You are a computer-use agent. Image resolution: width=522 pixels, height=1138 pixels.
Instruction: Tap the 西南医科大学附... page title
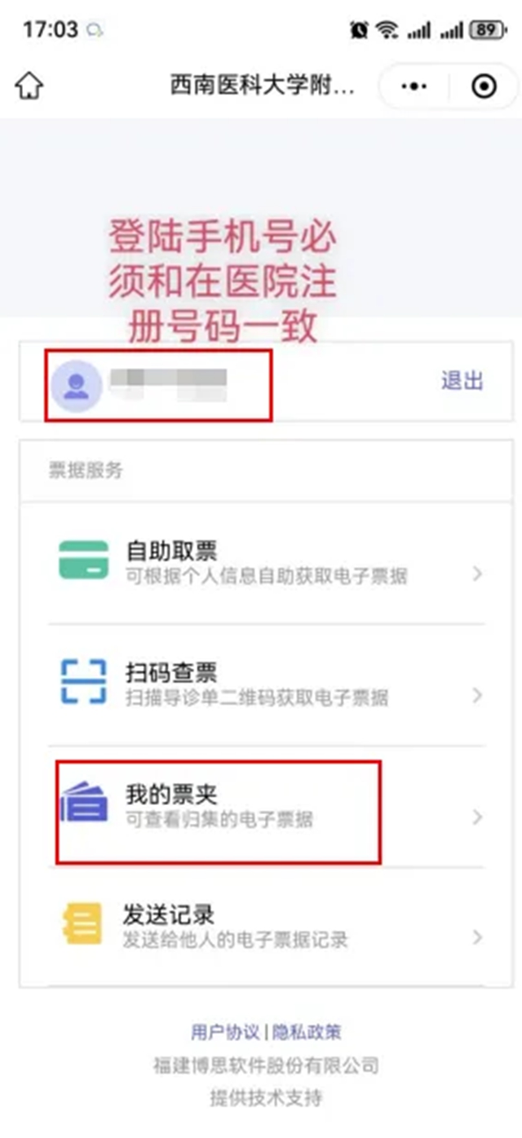click(x=263, y=85)
